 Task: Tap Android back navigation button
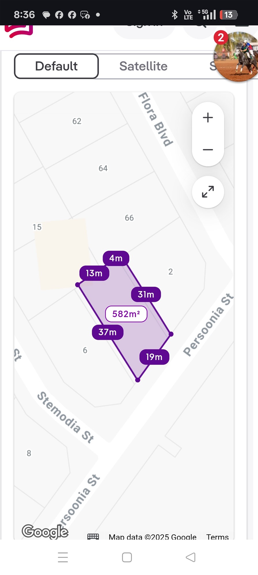(191, 557)
